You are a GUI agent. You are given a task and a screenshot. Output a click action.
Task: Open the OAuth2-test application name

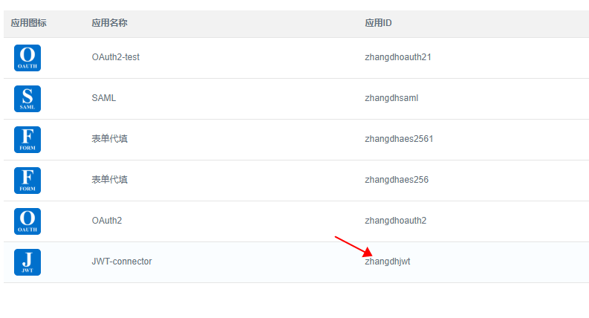115,58
